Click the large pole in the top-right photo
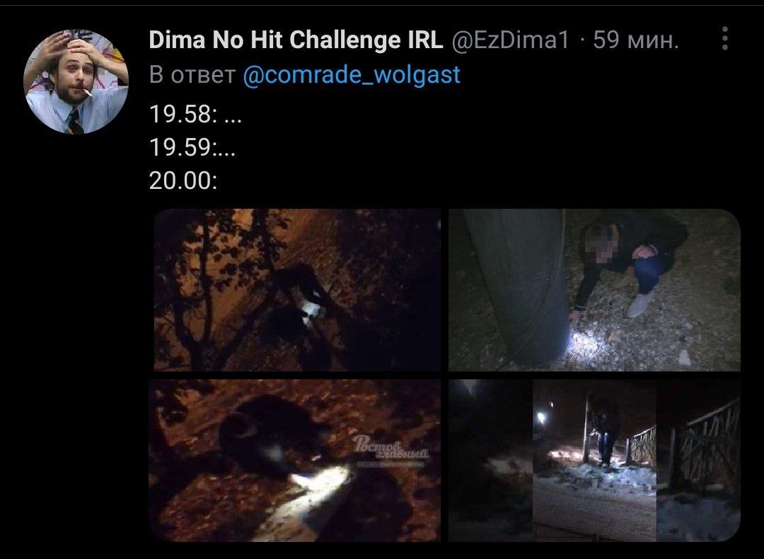 [x=519, y=287]
